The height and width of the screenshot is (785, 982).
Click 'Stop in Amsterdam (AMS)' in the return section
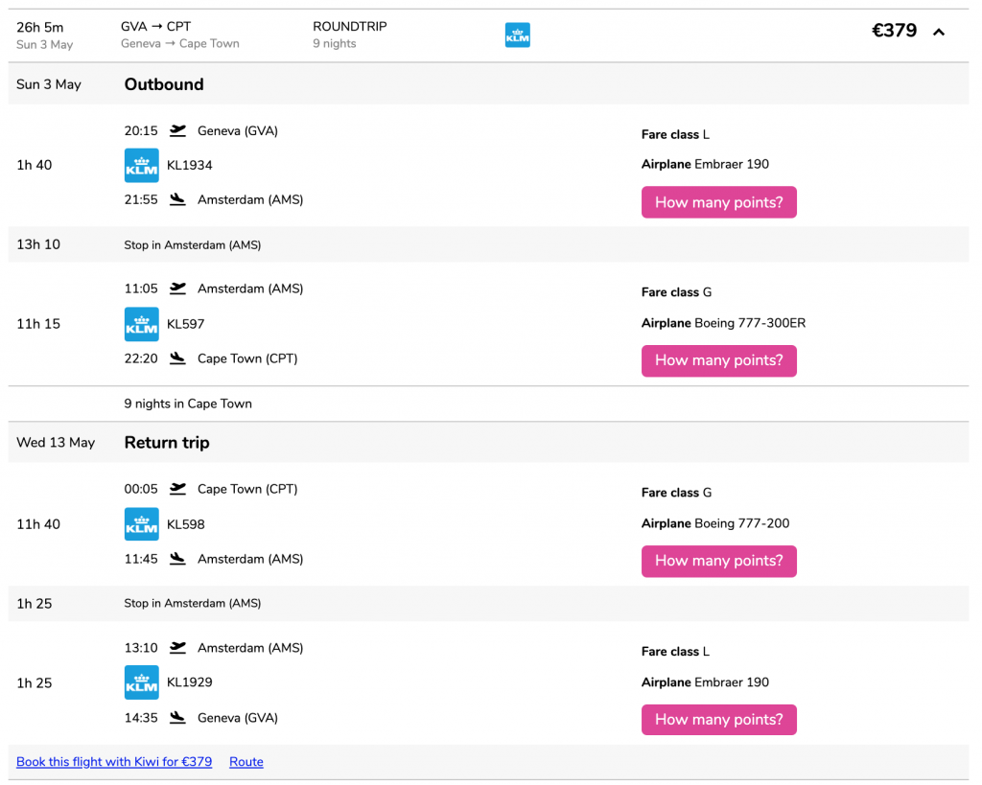pos(192,603)
